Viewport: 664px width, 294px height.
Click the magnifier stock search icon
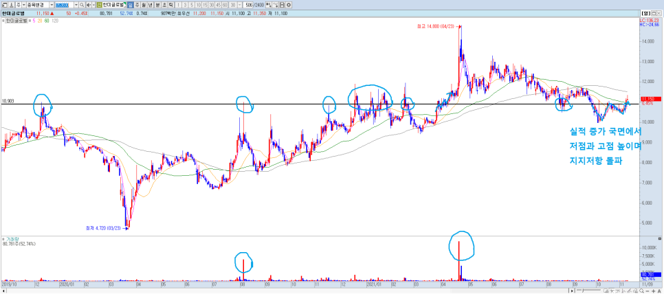click(82, 5)
